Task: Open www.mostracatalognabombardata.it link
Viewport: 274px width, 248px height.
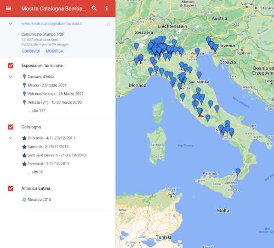Action: pos(52,24)
